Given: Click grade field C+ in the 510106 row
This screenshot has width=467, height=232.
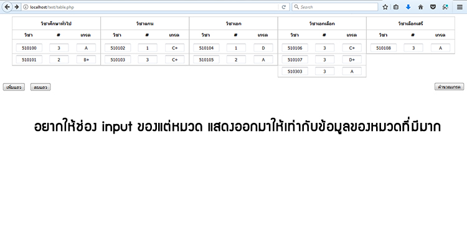Looking at the screenshot, I should [x=352, y=48].
